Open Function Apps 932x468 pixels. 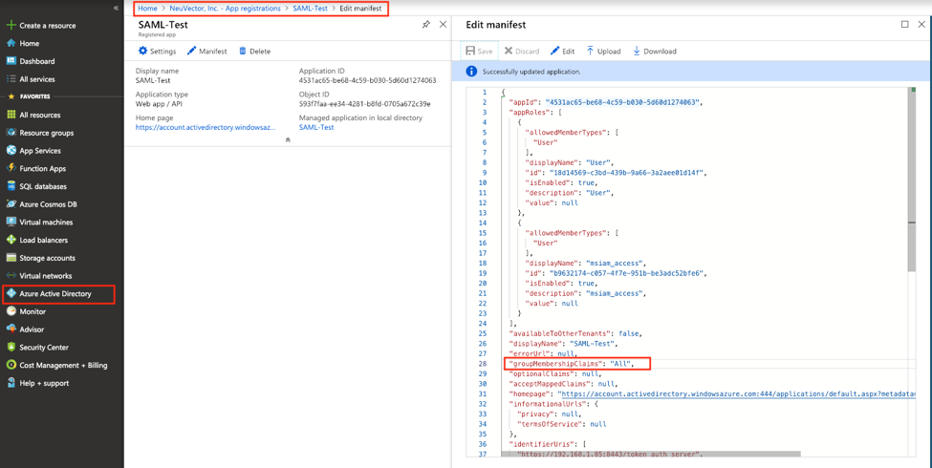click(x=42, y=169)
